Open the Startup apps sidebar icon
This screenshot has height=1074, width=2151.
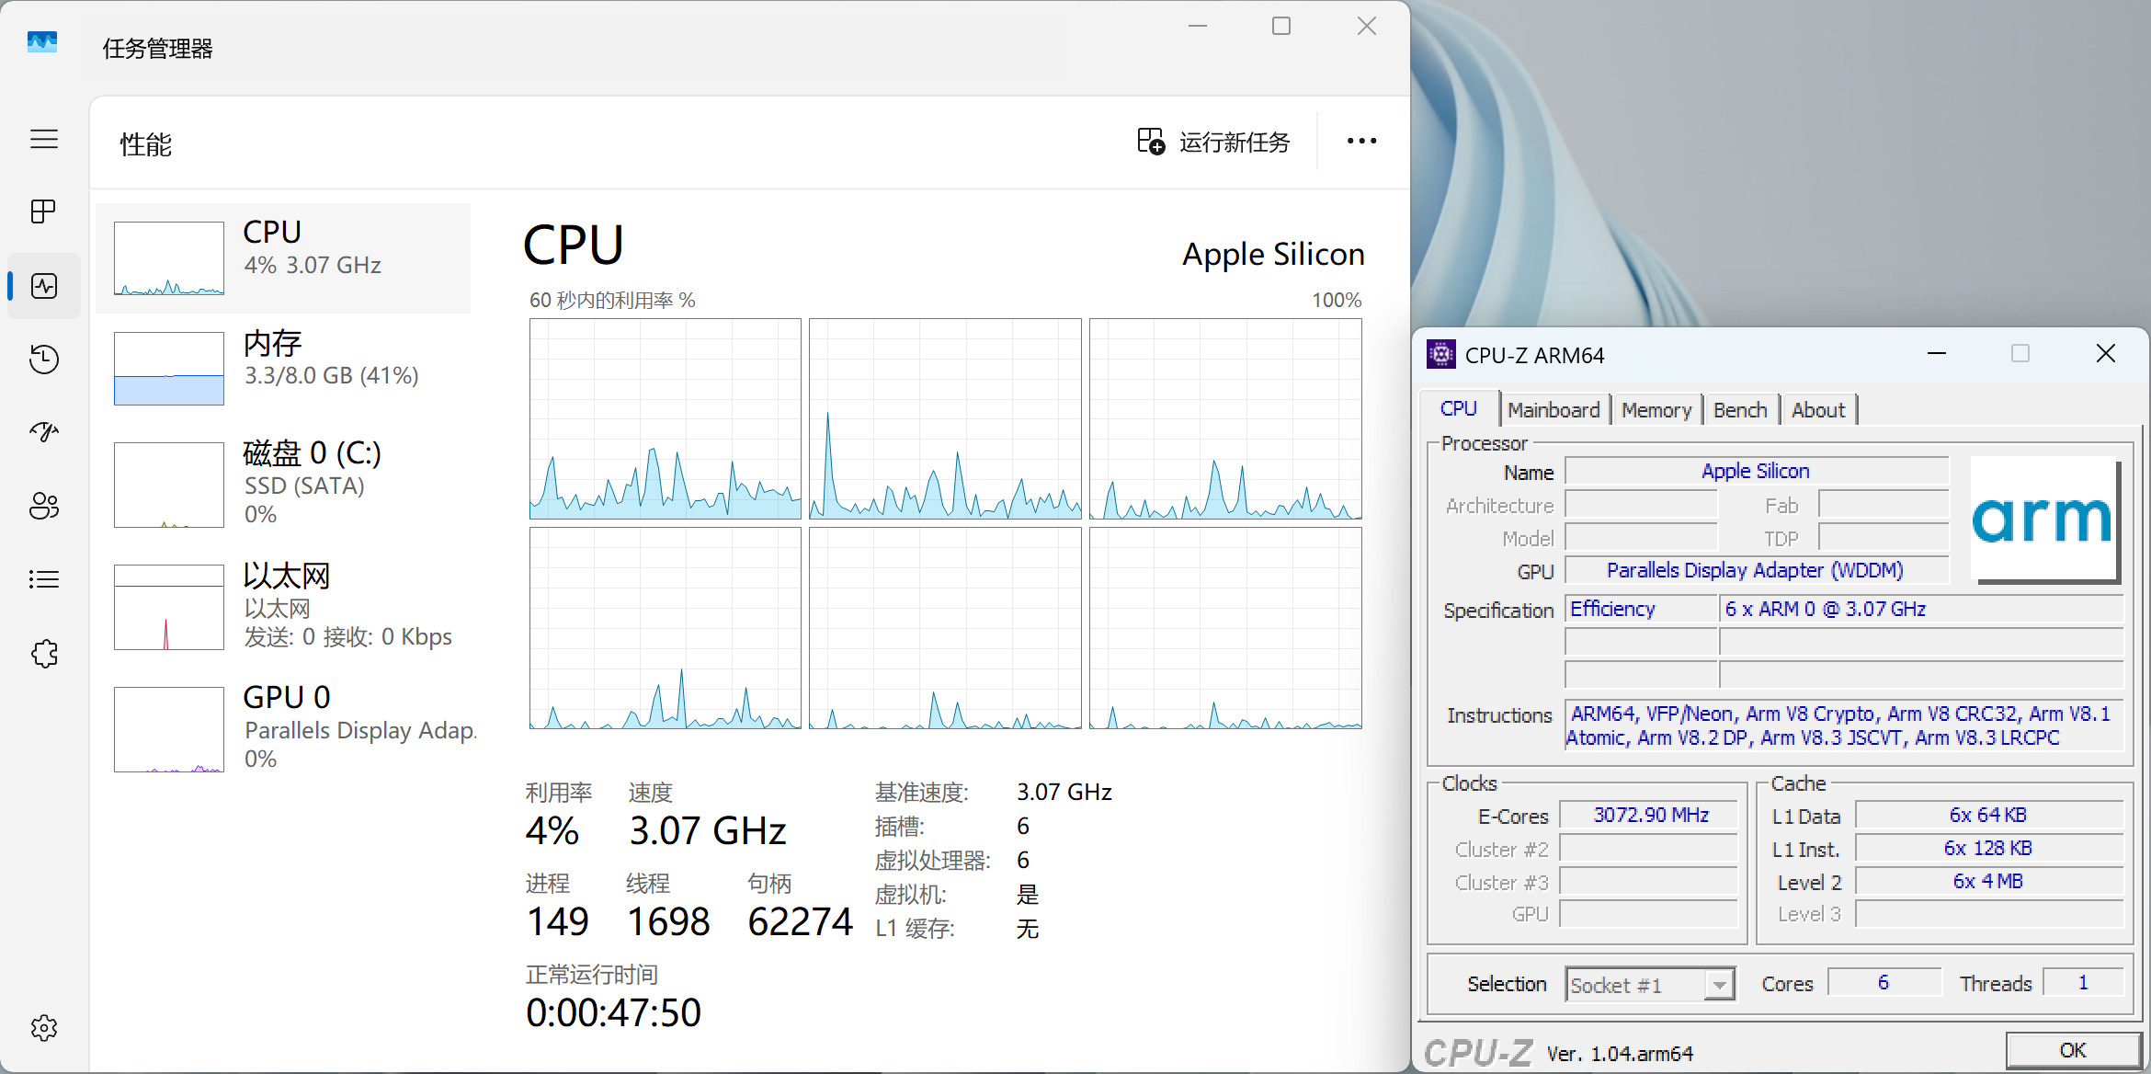[44, 432]
